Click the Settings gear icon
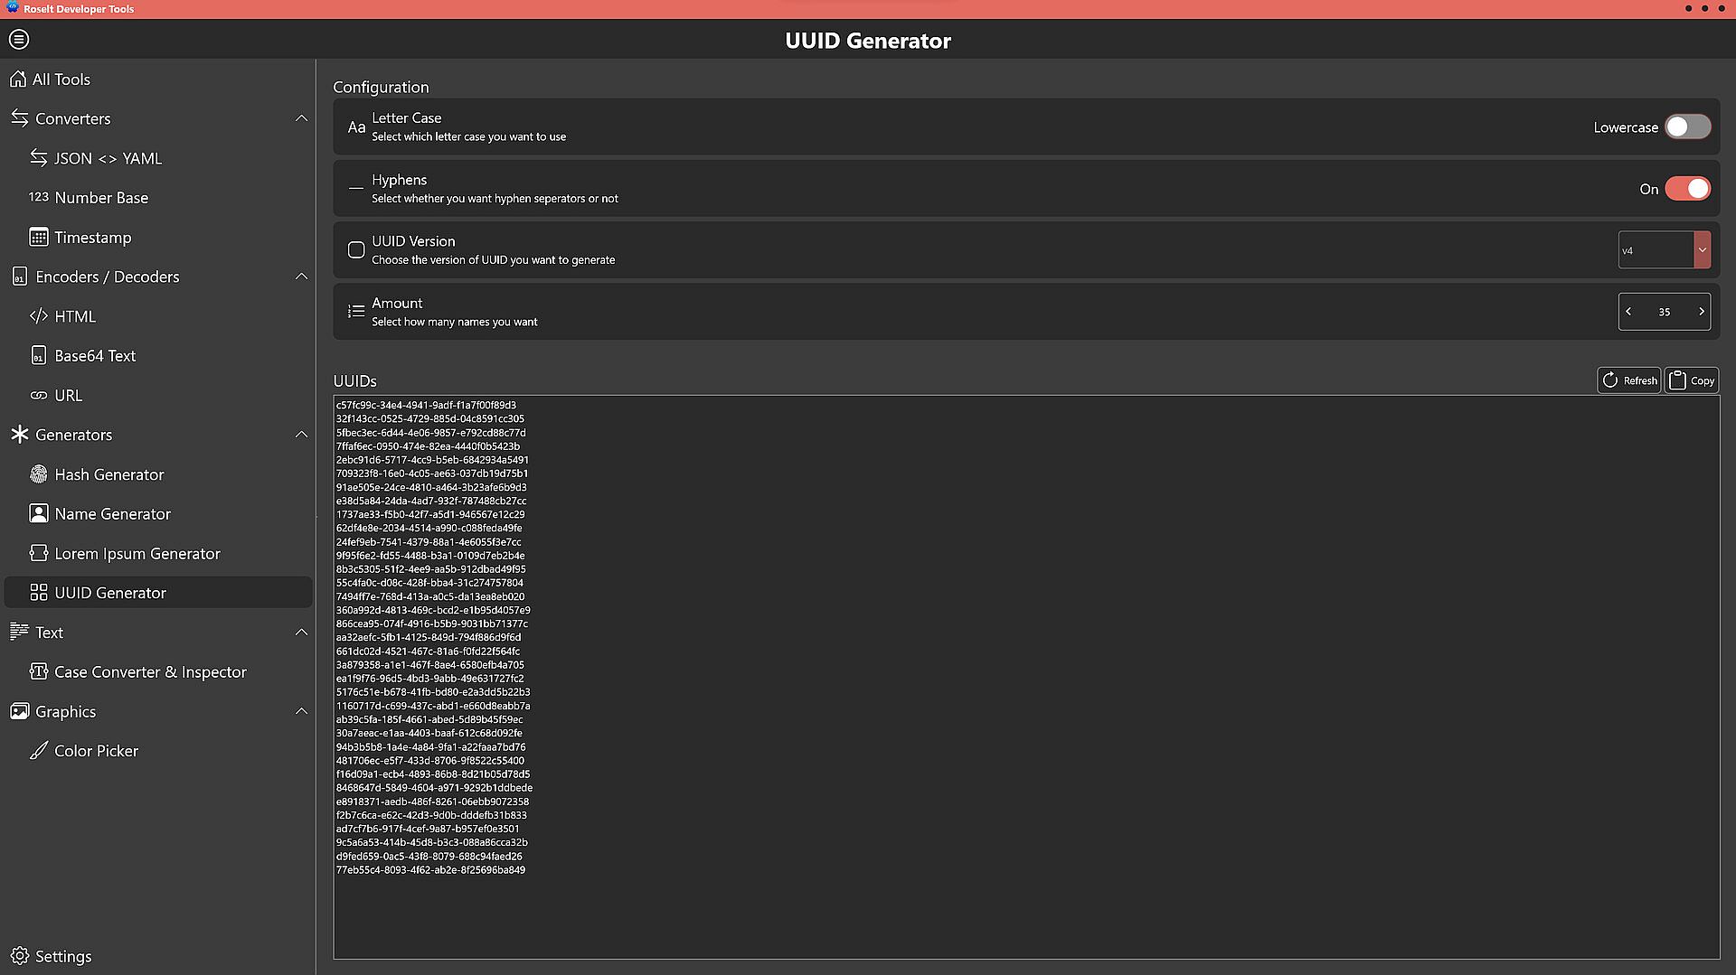 click(x=20, y=956)
